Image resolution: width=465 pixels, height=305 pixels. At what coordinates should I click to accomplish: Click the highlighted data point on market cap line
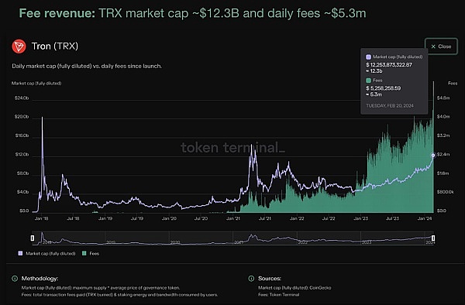433,155
